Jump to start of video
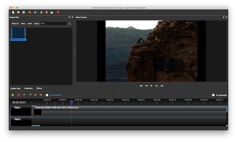237x142 pixels. click(x=141, y=86)
